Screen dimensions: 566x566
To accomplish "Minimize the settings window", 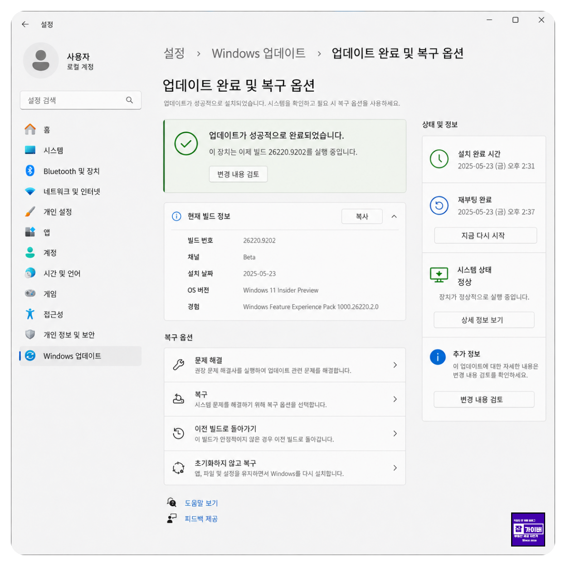I will [x=489, y=20].
